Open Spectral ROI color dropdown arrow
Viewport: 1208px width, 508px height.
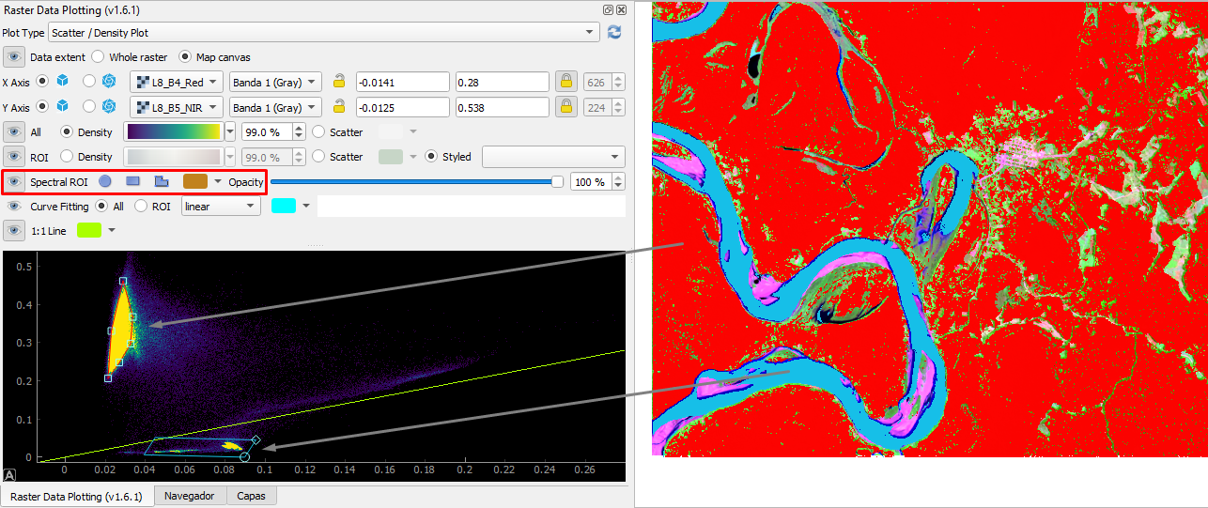click(218, 181)
